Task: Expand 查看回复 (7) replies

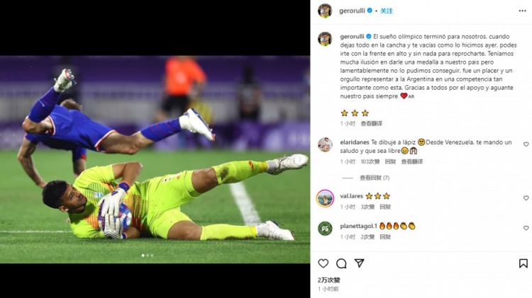Action: (375, 178)
